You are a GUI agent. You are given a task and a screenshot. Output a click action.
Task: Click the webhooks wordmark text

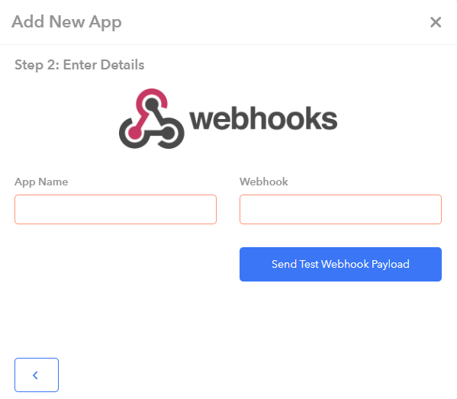tap(263, 118)
